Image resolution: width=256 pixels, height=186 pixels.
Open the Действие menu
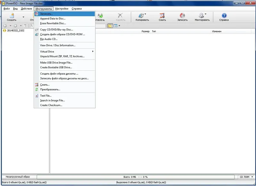pyautogui.click(x=26, y=9)
